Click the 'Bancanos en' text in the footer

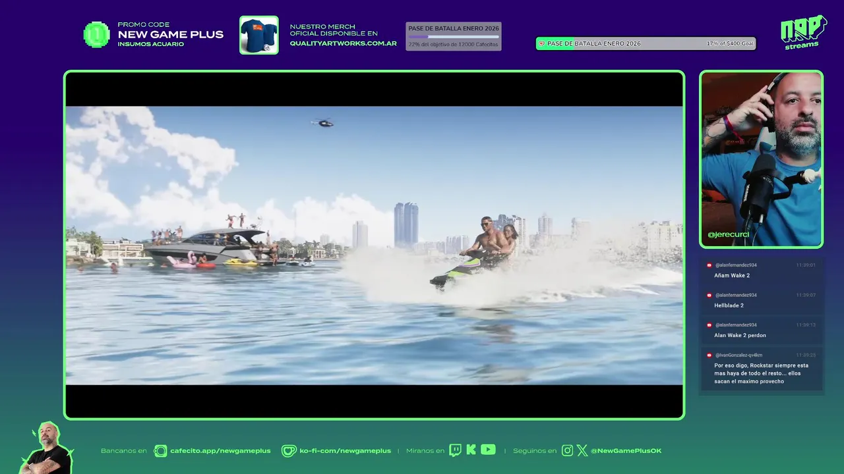124,451
